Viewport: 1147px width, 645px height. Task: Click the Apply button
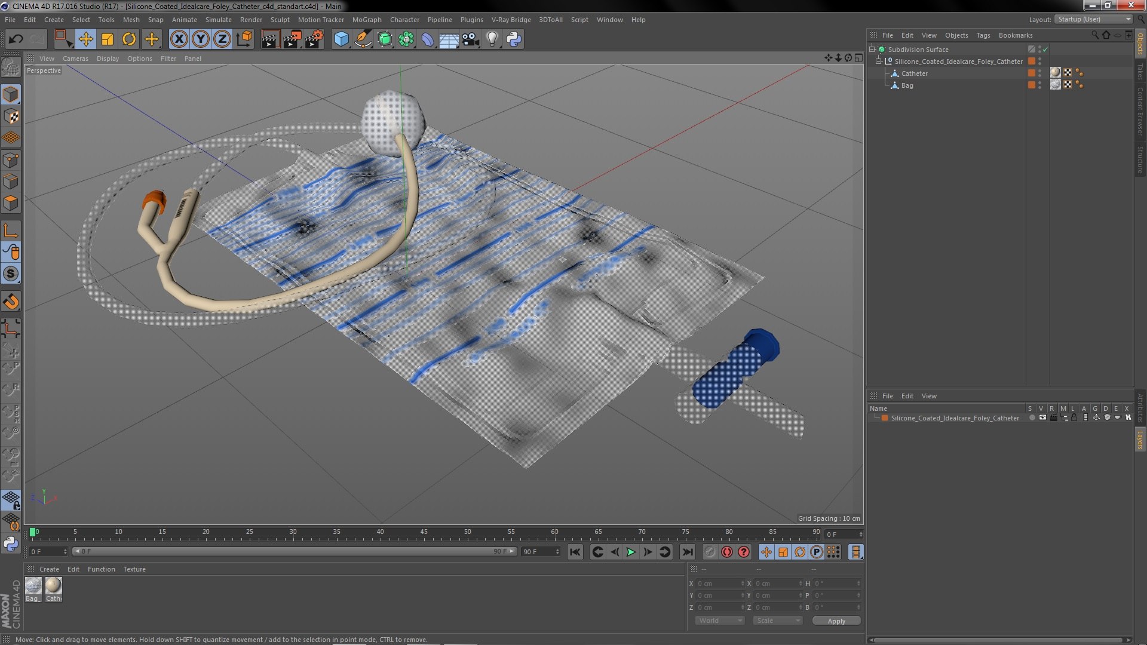[836, 621]
